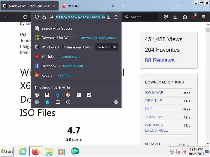Choose the YouTube suggestion
Image resolution: width=210 pixels, height=157 pixels.
tap(76, 57)
